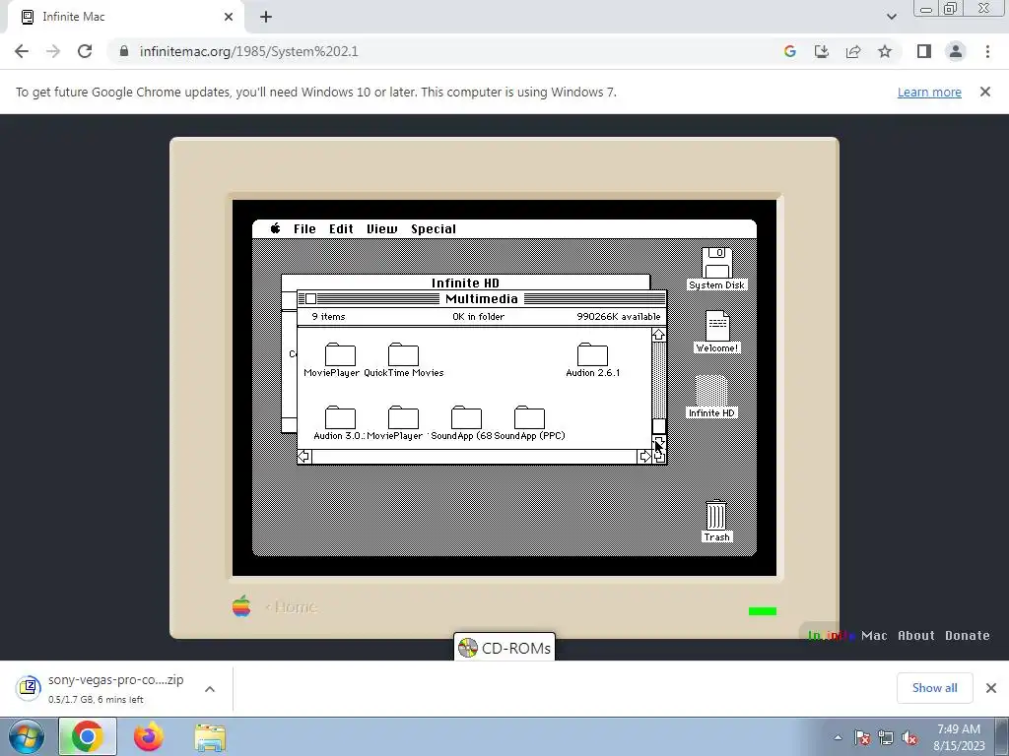Click the network tray icon

click(886, 738)
